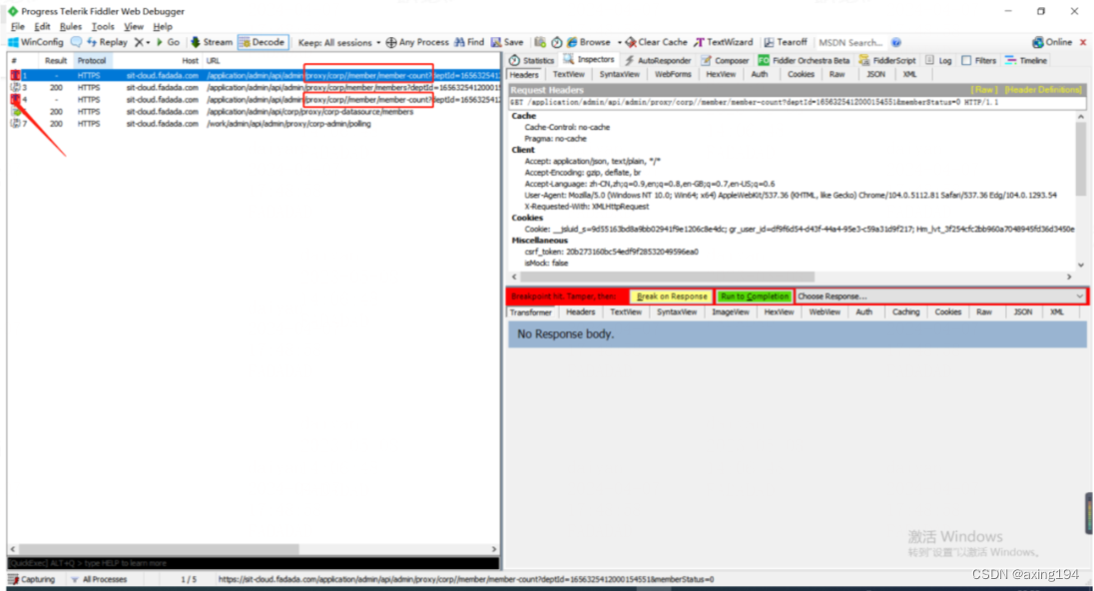Click the QuickExec command box
This screenshot has height=591, width=1094.
[x=254, y=563]
